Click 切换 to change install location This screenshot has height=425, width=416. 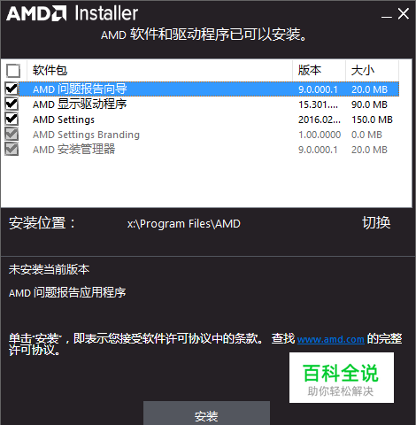tap(376, 222)
